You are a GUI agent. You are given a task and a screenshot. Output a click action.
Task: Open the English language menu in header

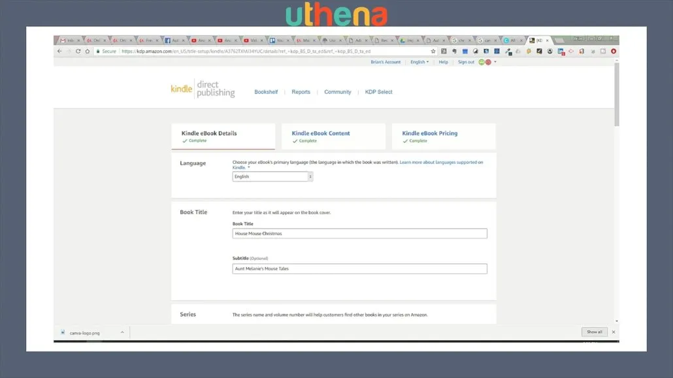(419, 62)
